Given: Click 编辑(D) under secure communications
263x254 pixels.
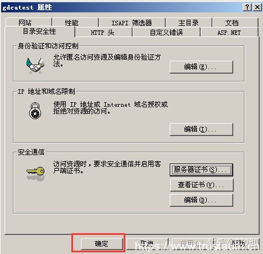Looking at the screenshot, I should click(x=201, y=200).
